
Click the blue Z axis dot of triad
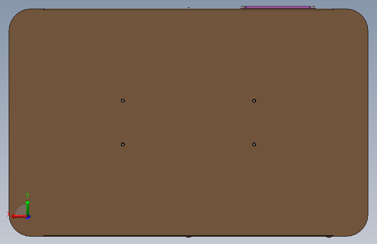(x=28, y=217)
